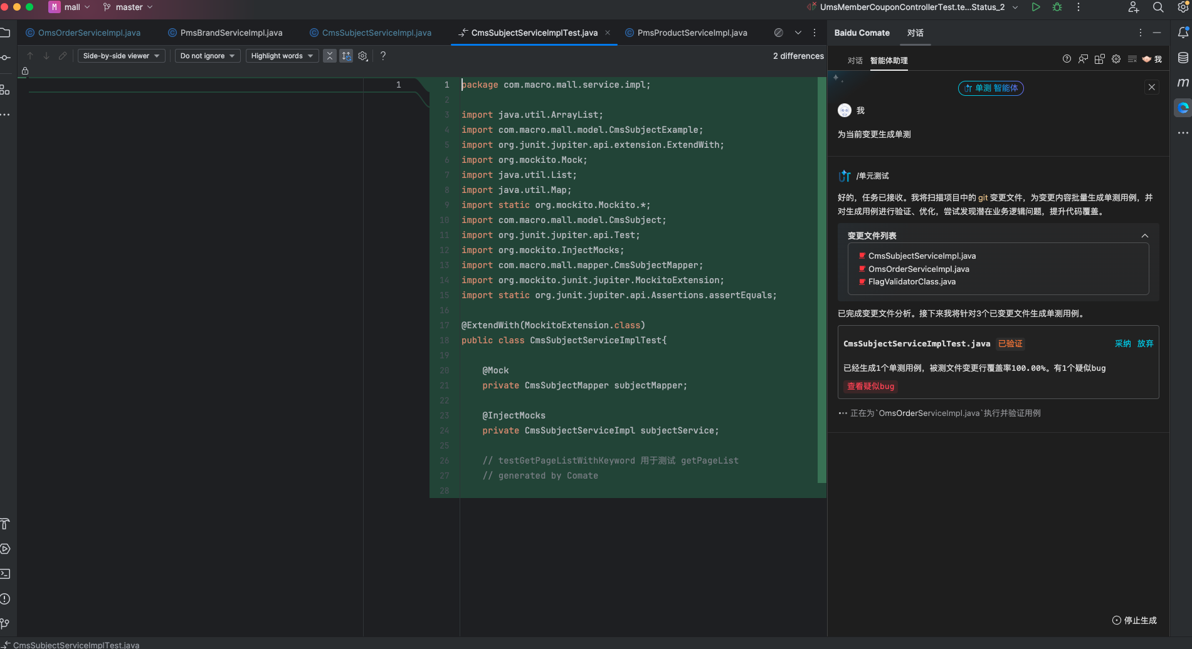Open the Baidu Comate sidebar icon
Viewport: 1192px width, 649px height.
[1183, 108]
